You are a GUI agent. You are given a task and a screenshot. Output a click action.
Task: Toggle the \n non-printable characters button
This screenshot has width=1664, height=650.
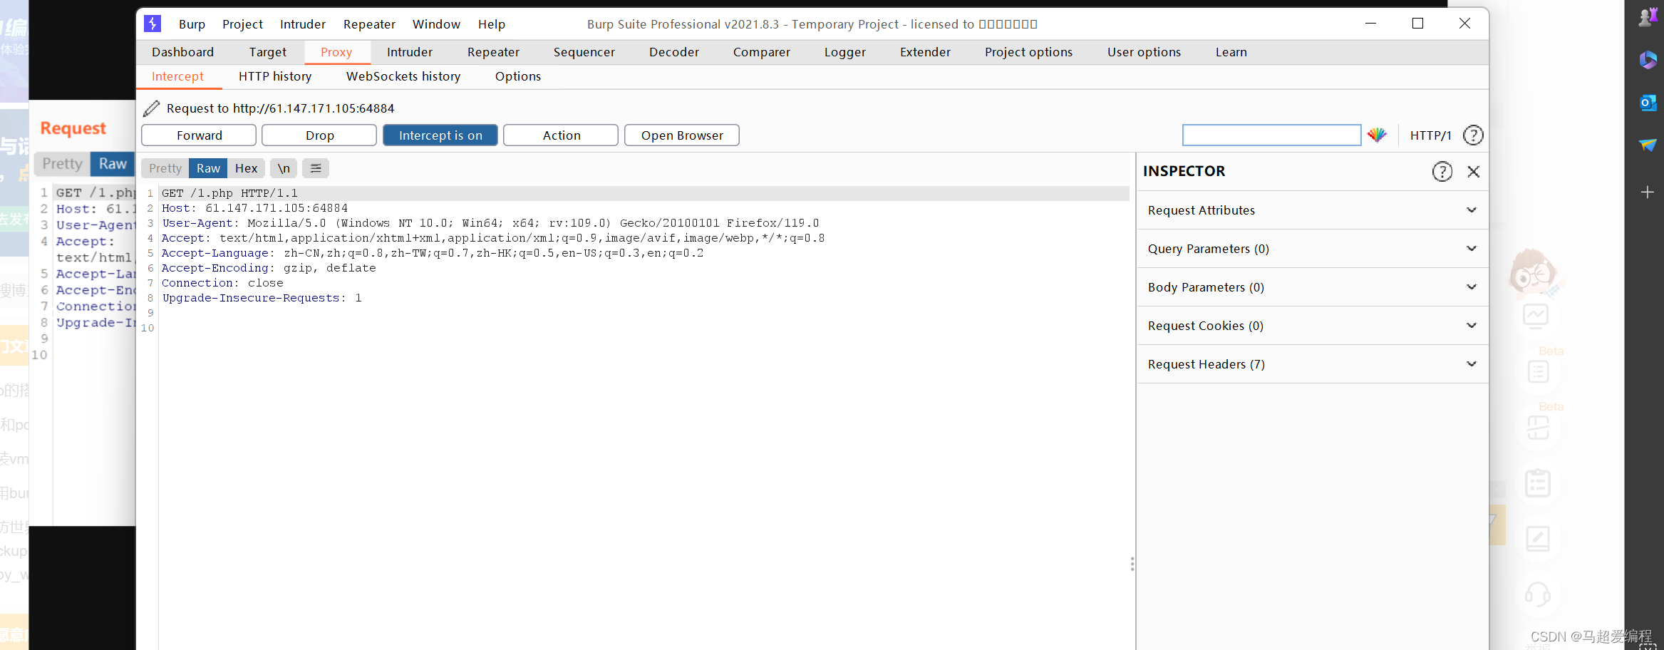pyautogui.click(x=284, y=168)
